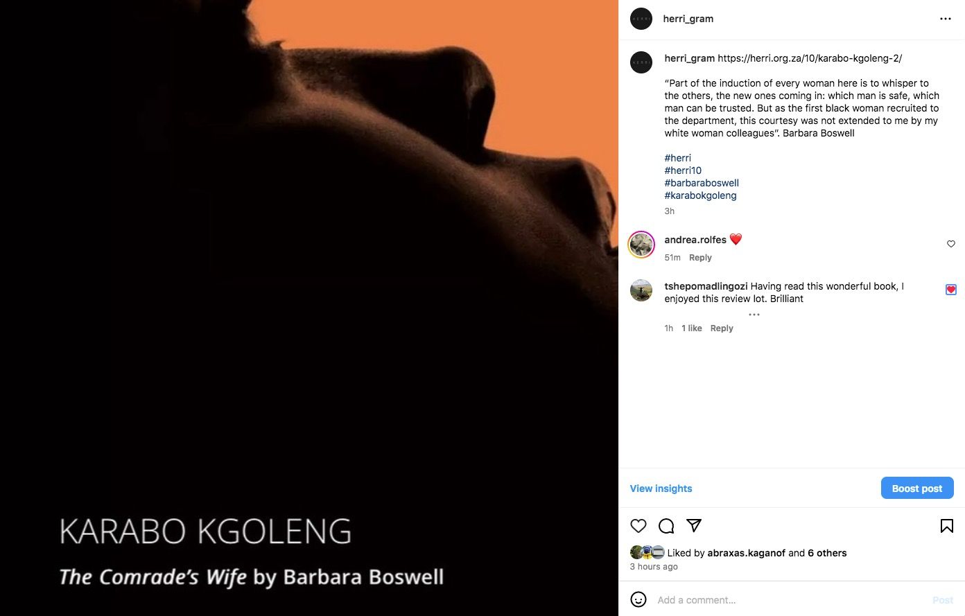The image size is (965, 616).
Task: View the 6 others who liked
Action: 827,553
